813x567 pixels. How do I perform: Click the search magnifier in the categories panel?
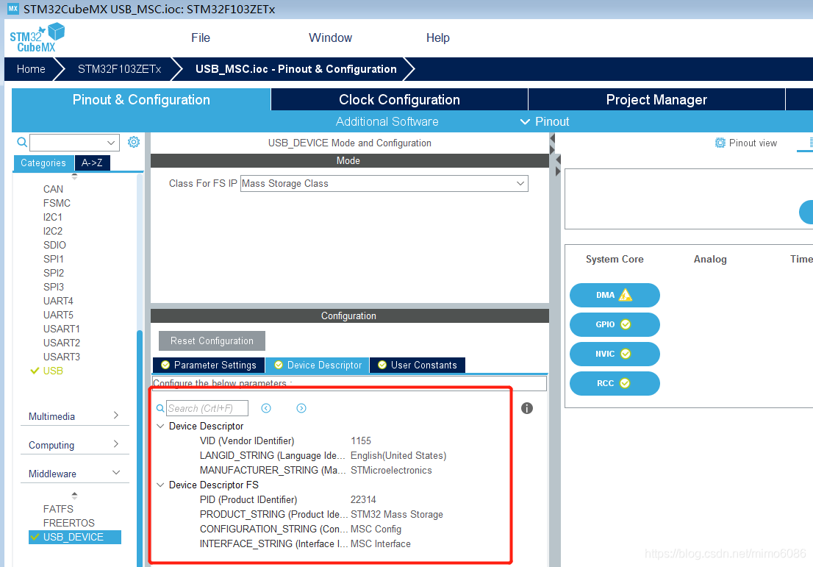(22, 142)
